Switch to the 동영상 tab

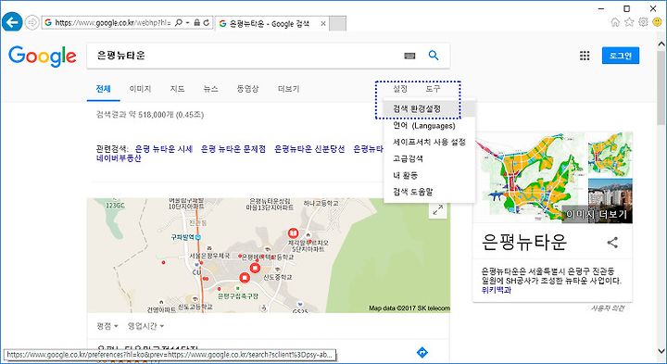pyautogui.click(x=247, y=89)
